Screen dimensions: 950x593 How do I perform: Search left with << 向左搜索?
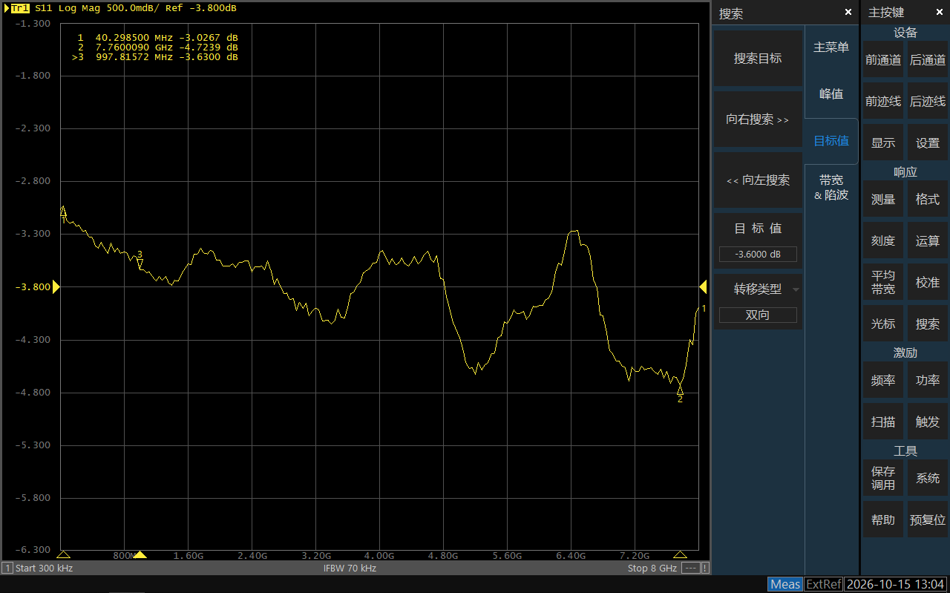[758, 180]
